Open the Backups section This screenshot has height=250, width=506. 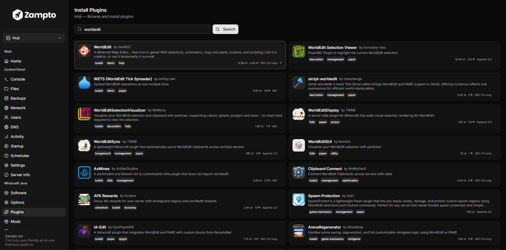[34, 98]
